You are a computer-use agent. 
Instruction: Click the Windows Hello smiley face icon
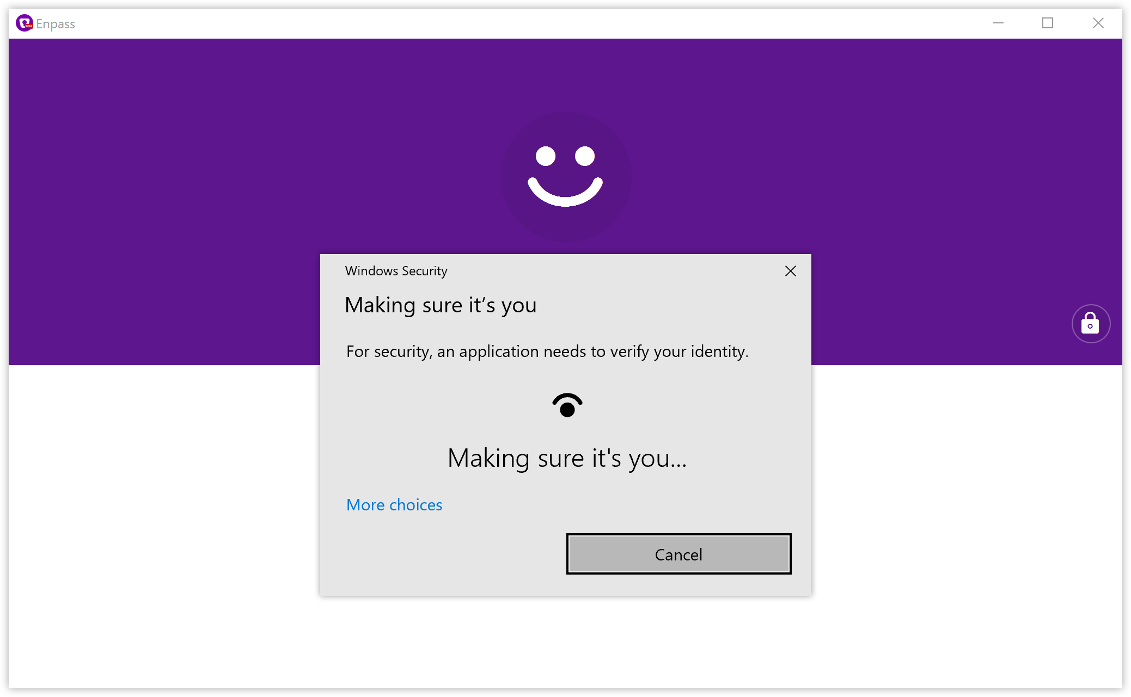point(566,177)
